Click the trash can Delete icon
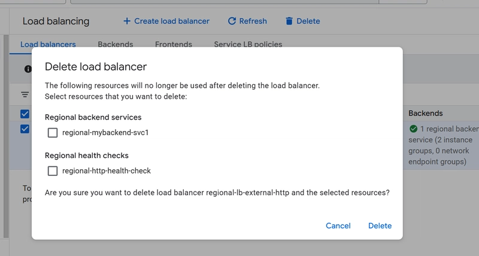Screen dimensions: 479x256 tap(289, 21)
